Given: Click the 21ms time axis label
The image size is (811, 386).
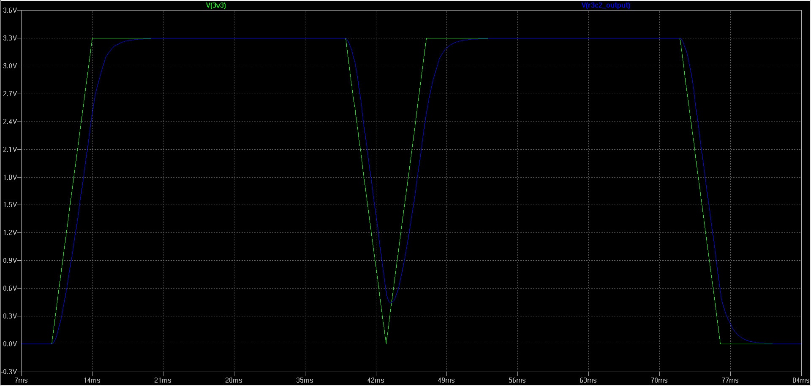Looking at the screenshot, I should point(163,381).
